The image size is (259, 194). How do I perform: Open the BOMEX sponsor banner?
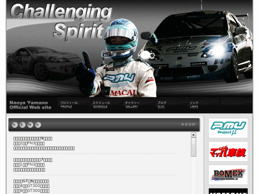[228, 175]
